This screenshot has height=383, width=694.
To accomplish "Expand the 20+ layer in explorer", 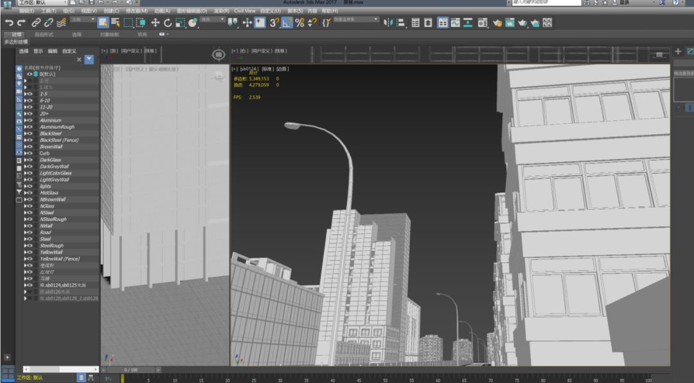I will pos(24,114).
